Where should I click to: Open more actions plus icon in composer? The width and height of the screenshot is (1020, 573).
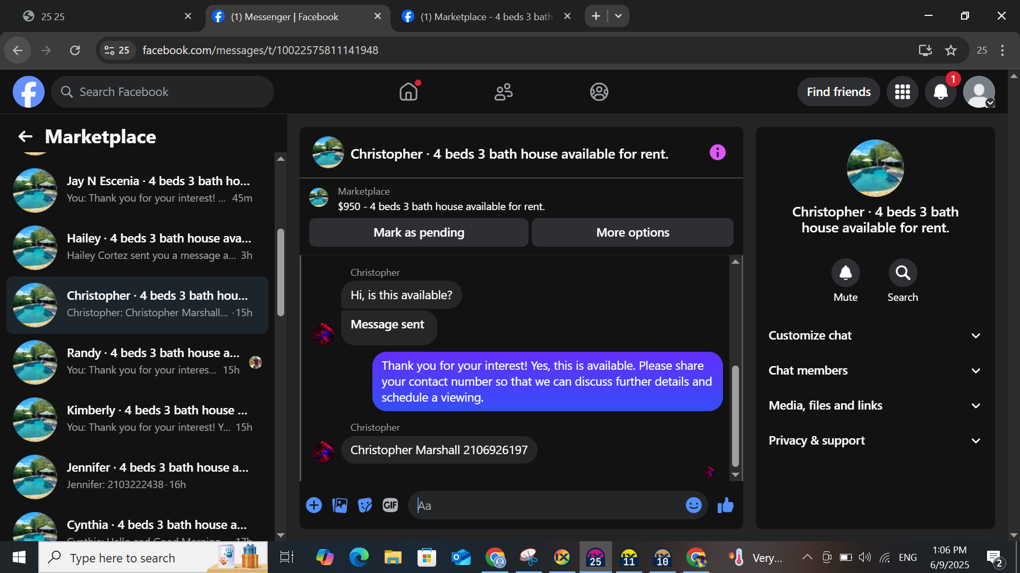click(314, 505)
